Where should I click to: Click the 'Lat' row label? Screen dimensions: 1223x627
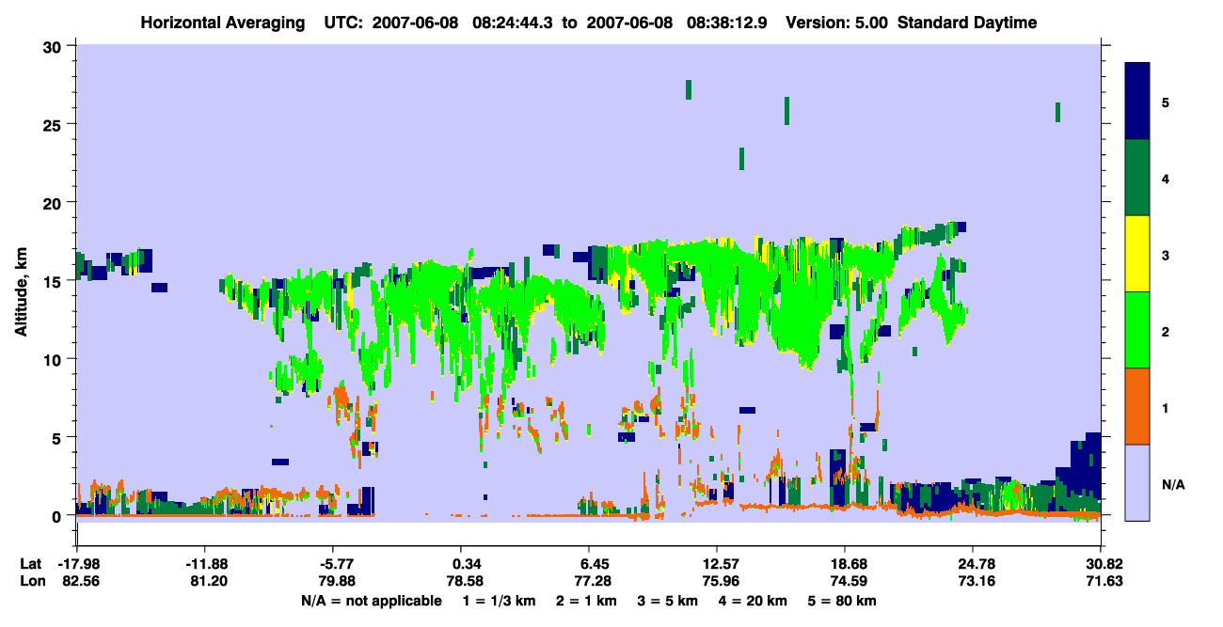pos(31,564)
